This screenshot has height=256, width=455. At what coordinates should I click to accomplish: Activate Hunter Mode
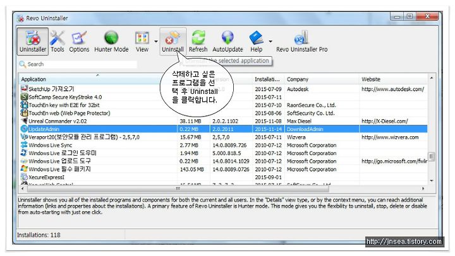[x=111, y=41]
